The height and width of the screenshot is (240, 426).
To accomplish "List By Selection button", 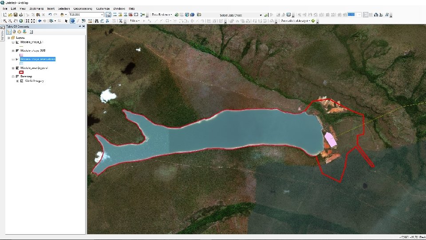I will pyautogui.click(x=25, y=32).
